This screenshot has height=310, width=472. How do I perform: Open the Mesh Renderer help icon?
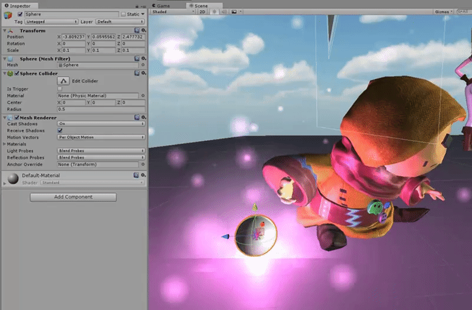(137, 117)
